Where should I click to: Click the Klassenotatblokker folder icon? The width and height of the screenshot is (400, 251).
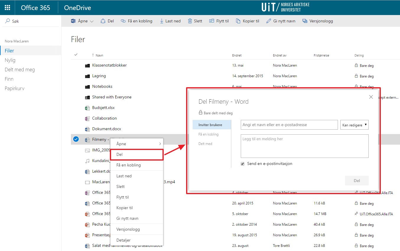pos(87,65)
